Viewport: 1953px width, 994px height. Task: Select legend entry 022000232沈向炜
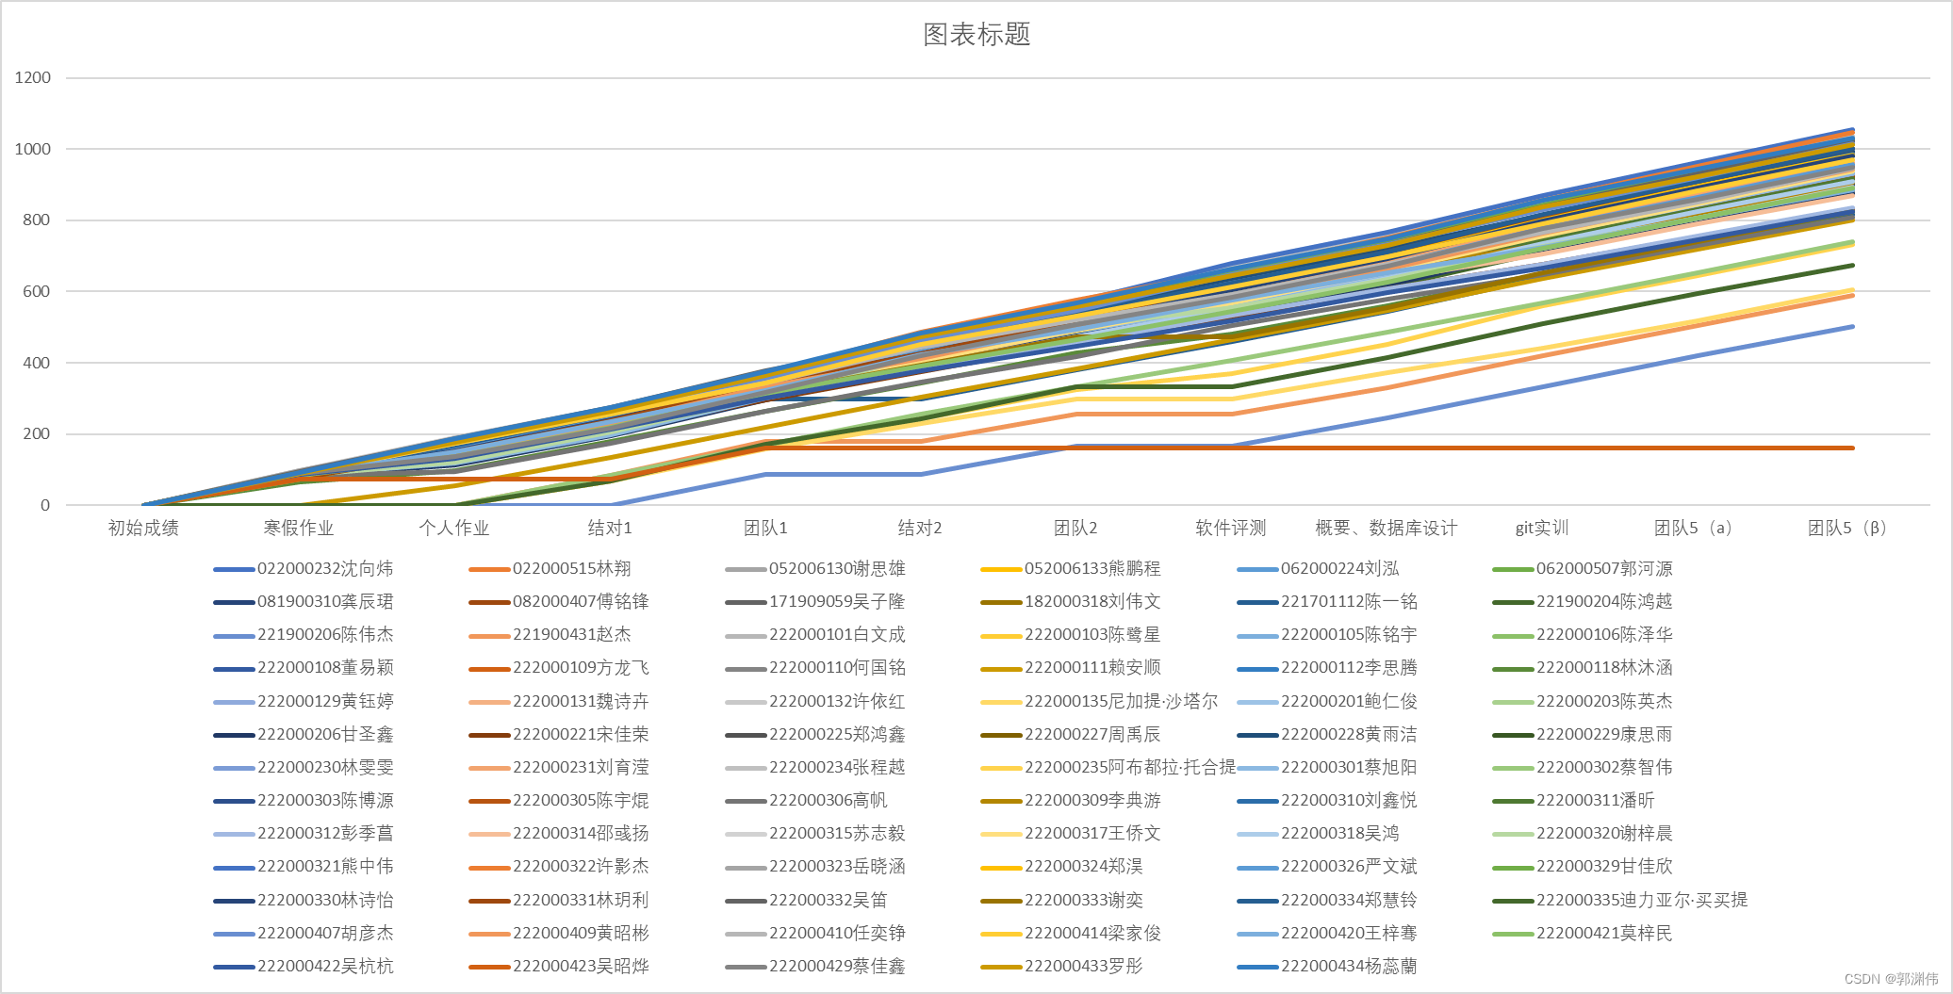tap(325, 568)
